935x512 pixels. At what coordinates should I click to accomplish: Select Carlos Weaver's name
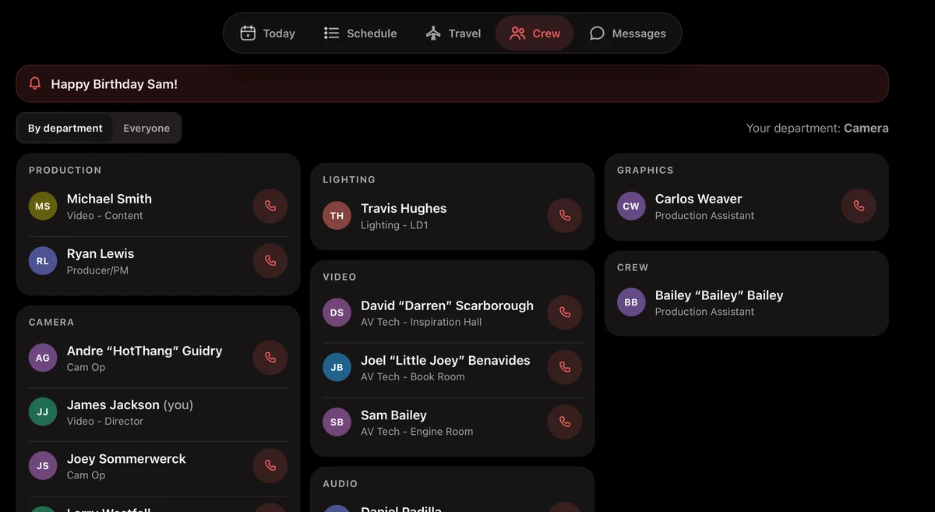coord(698,199)
